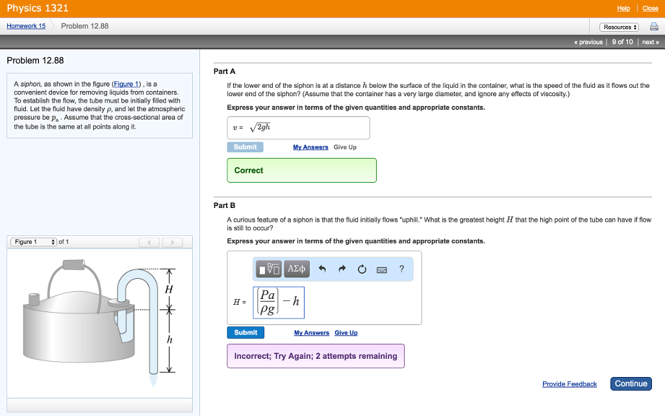Advance to next figure with right chevron

click(x=171, y=241)
